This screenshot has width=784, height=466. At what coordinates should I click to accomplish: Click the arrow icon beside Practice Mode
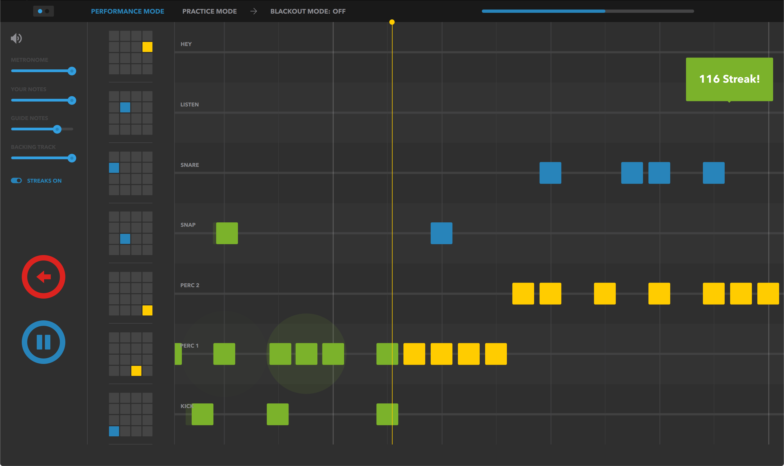253,11
